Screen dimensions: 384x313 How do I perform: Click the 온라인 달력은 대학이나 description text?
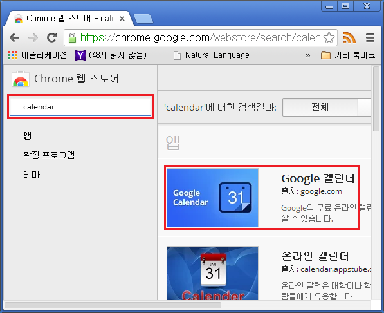(x=326, y=291)
